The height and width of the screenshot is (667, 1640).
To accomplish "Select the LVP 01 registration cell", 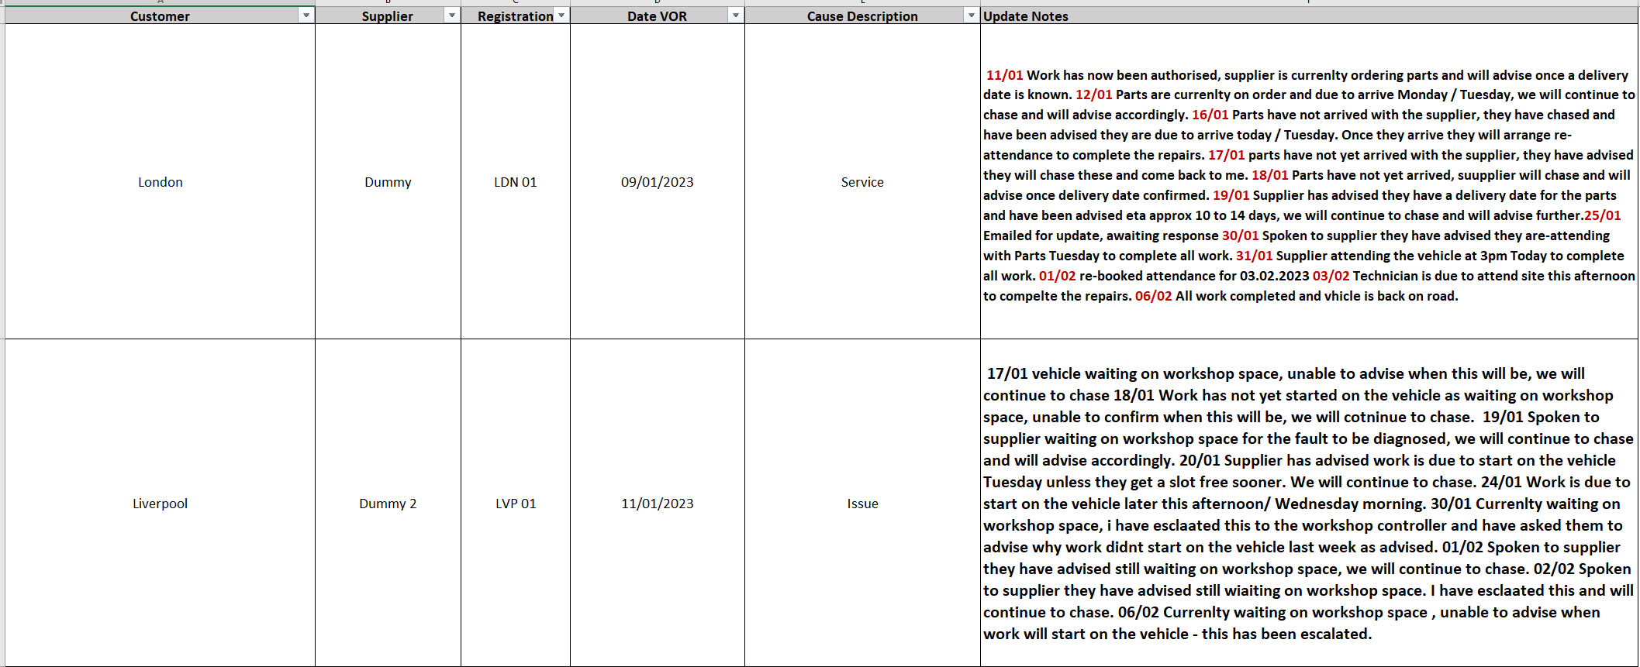I will coord(516,503).
